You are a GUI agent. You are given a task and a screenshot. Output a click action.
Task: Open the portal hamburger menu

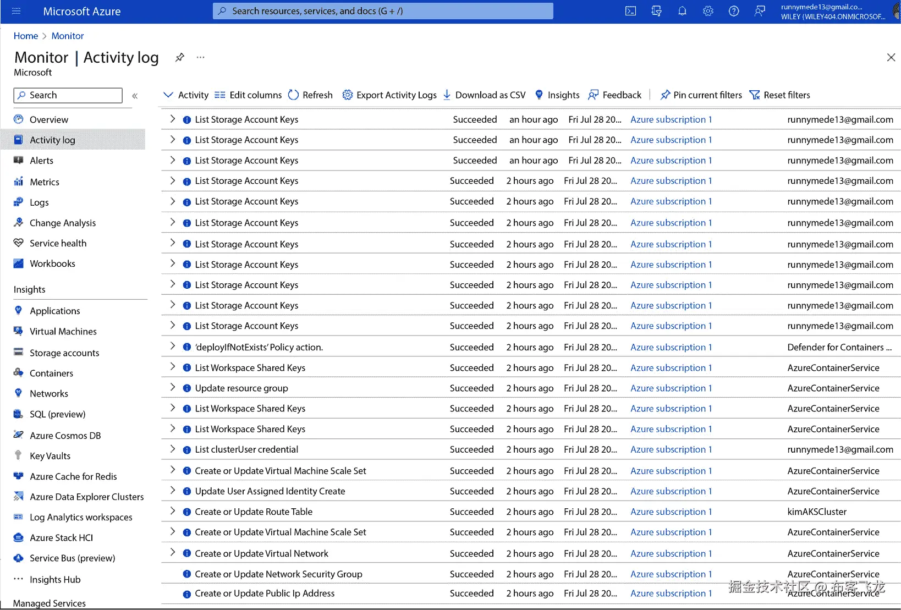pos(16,11)
